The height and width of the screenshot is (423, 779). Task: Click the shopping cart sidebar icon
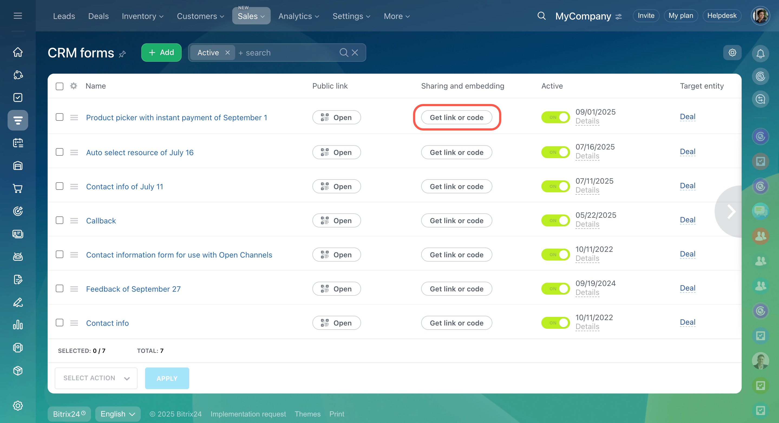(18, 188)
